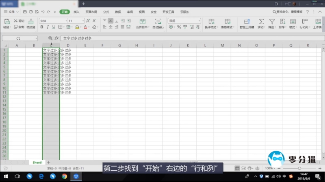The height and width of the screenshot is (182, 325).
Task: Click the increase font size icon
Action: tap(88, 21)
